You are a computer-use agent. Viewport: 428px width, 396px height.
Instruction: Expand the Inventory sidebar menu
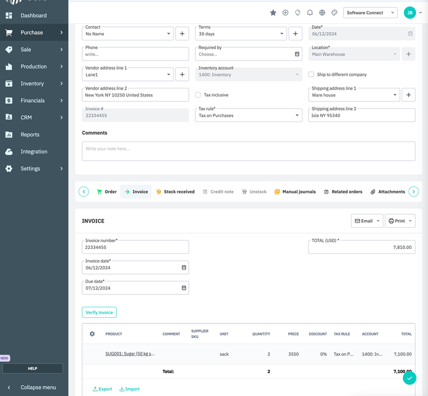click(34, 83)
